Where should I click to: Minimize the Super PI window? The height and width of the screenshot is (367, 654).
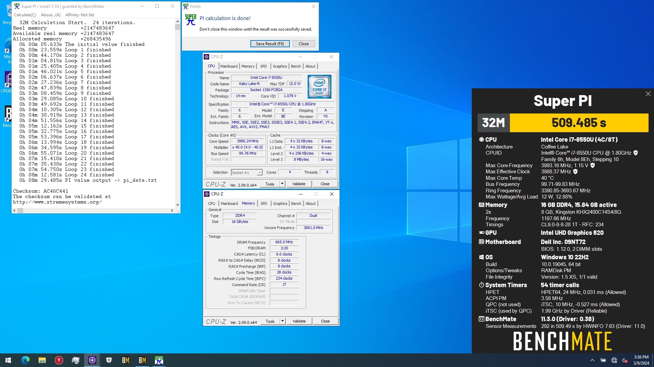142,6
